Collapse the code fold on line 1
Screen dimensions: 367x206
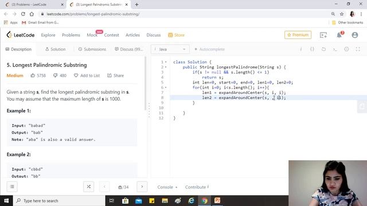pos(166,62)
